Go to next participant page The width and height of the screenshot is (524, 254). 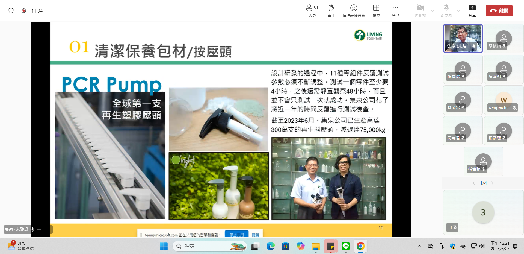coord(493,183)
